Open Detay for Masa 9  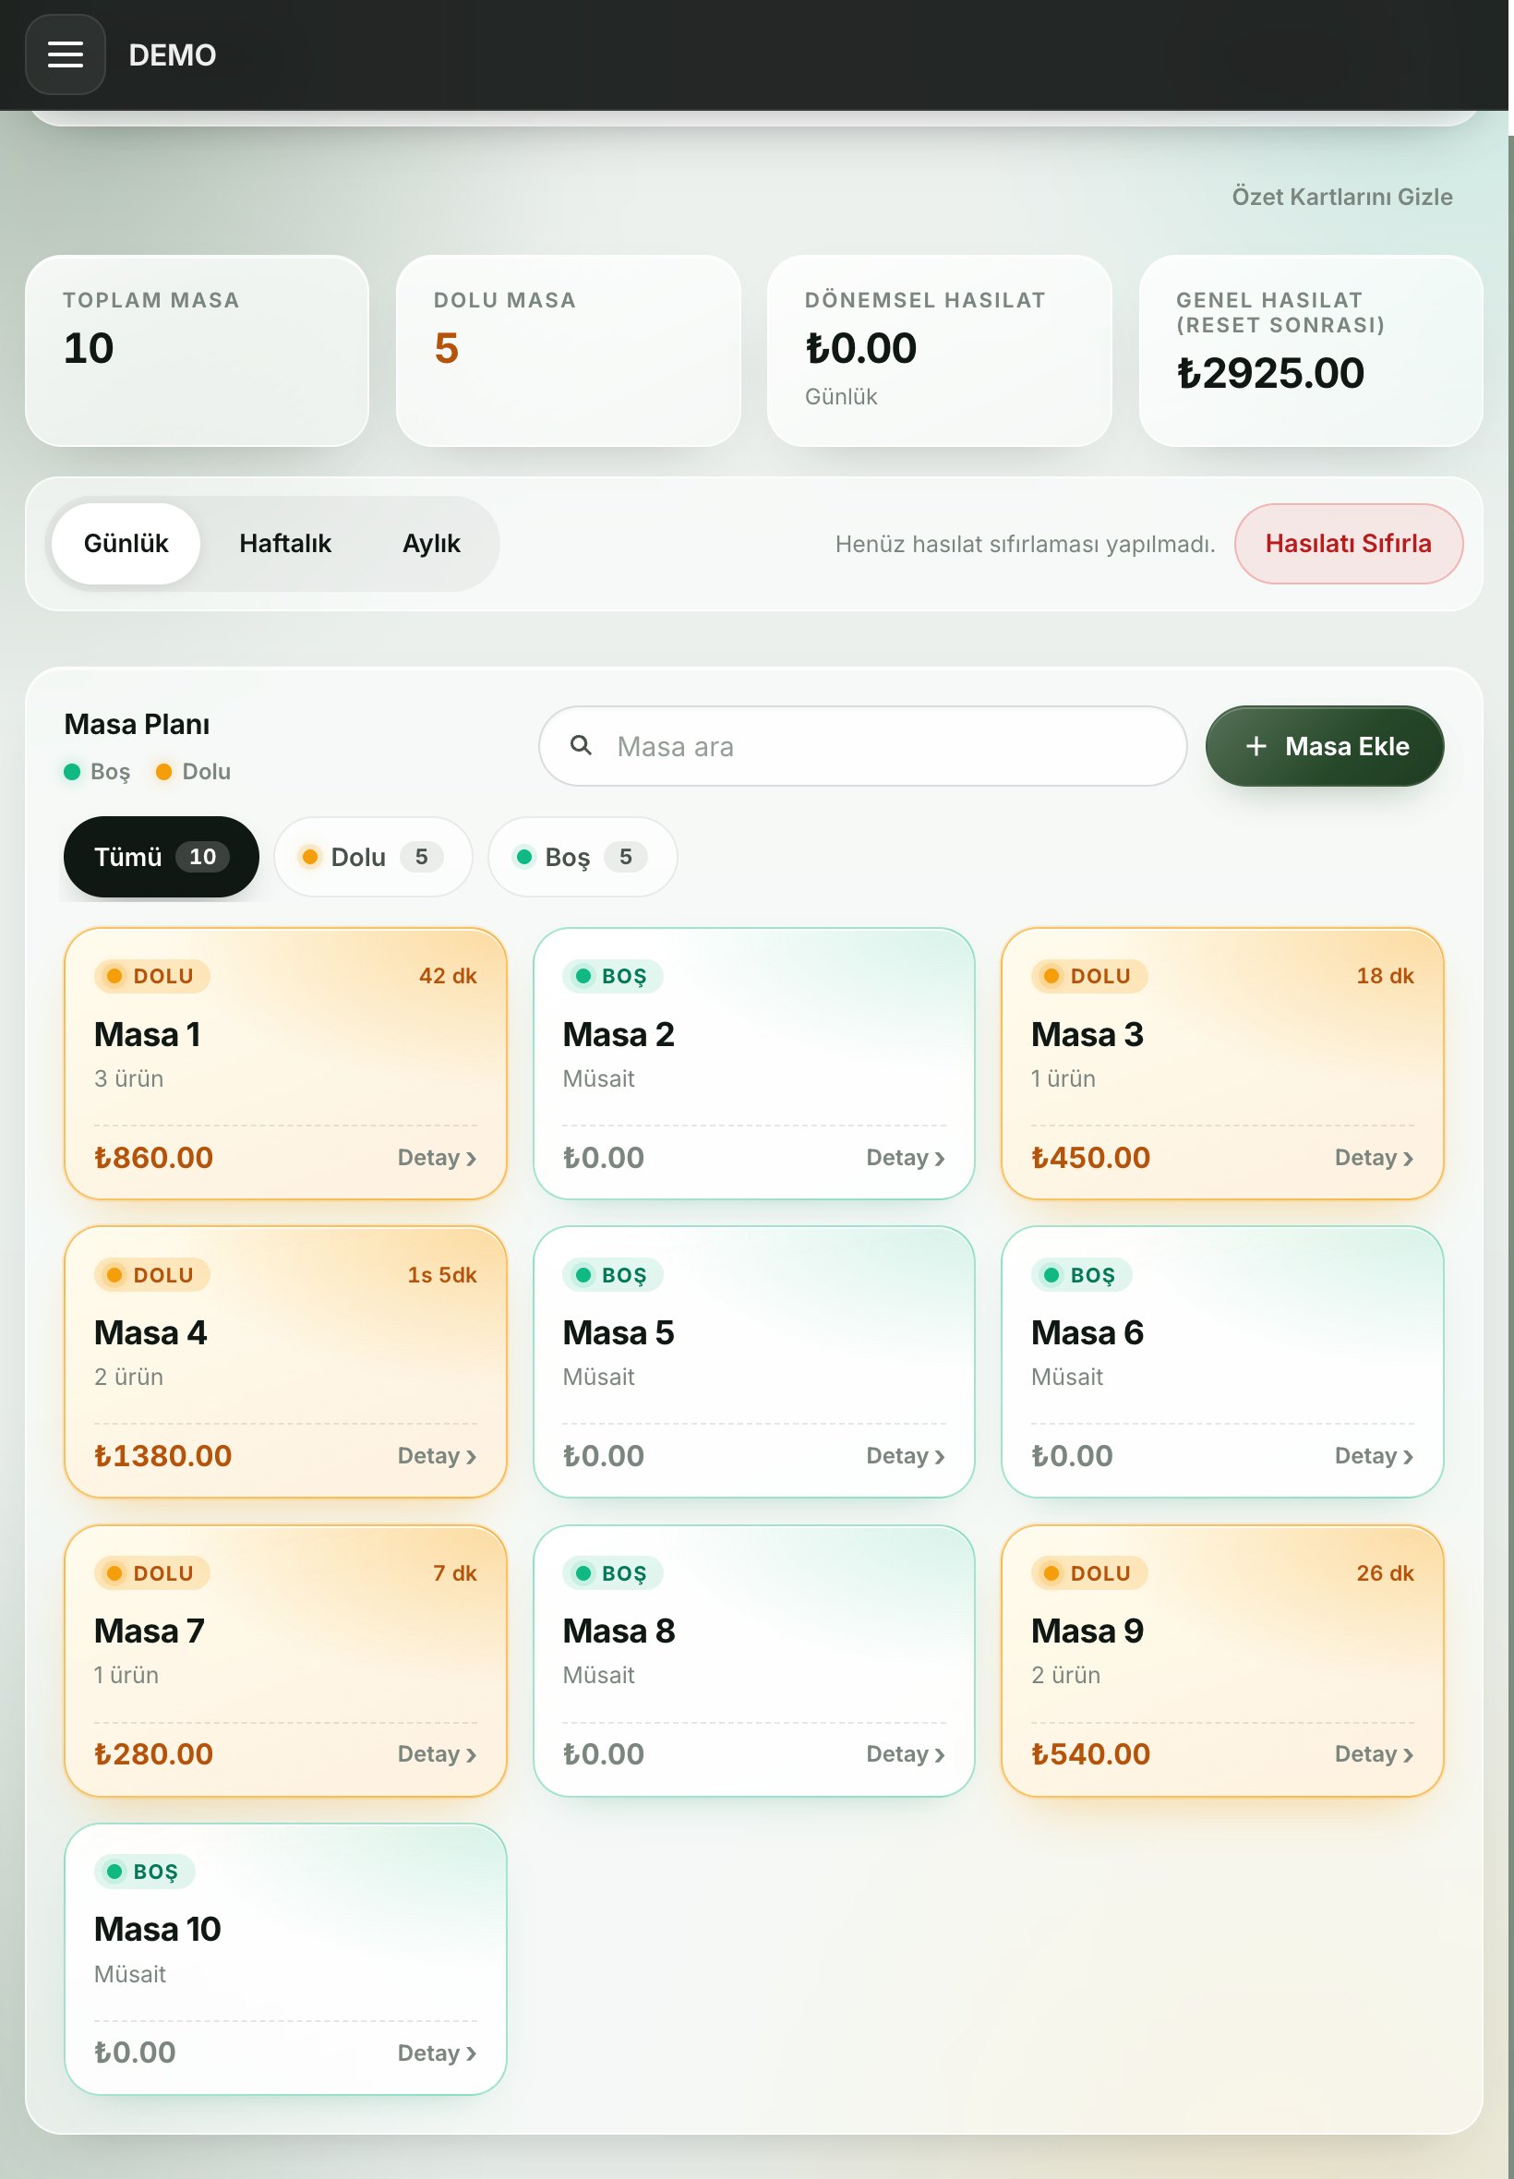[x=1374, y=1754]
